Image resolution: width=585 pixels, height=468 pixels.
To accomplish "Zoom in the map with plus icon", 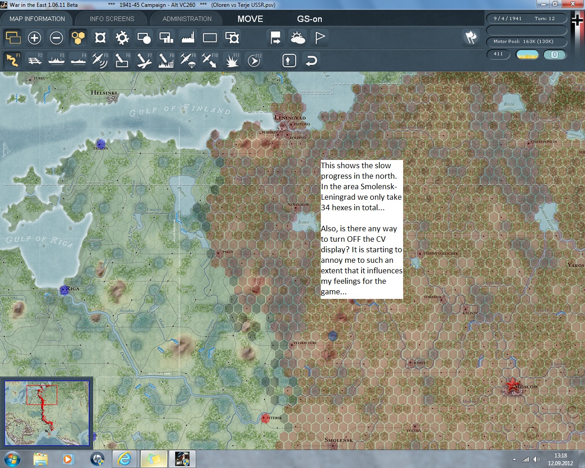I will (34, 37).
